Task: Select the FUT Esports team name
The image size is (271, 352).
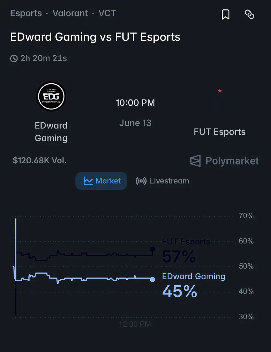Action: tap(220, 132)
